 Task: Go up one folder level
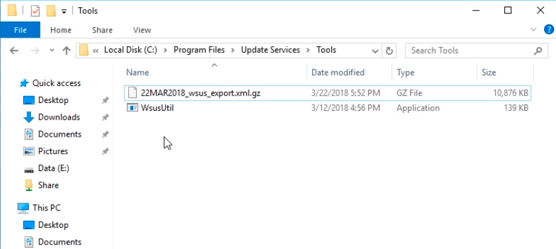[x=66, y=51]
